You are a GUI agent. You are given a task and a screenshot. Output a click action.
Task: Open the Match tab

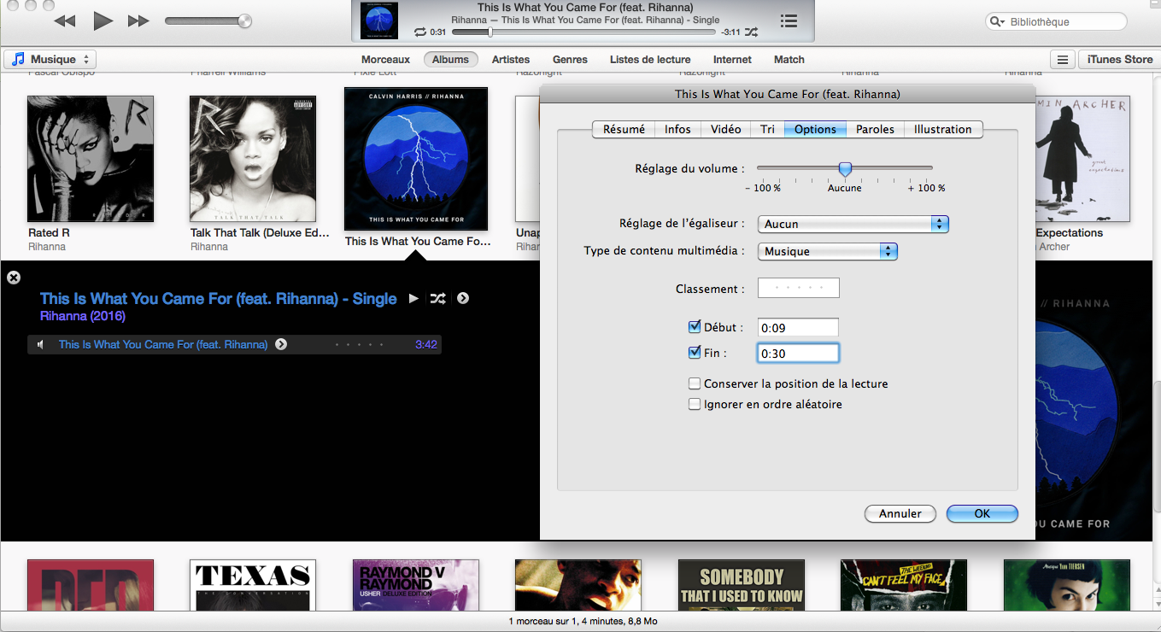click(789, 60)
